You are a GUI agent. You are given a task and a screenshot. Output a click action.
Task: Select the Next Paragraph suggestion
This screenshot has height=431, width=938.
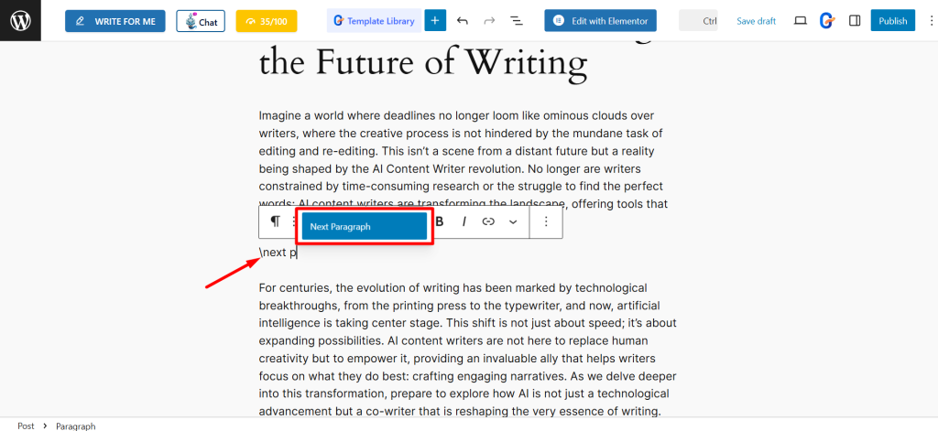pyautogui.click(x=365, y=226)
